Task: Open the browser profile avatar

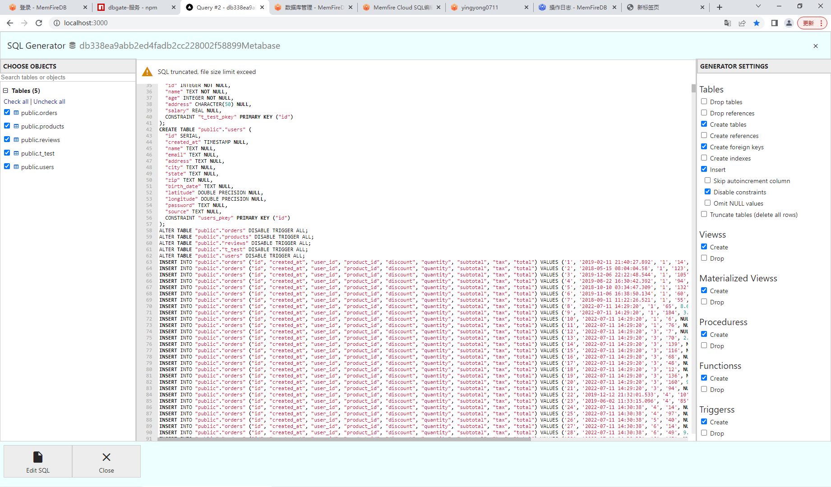Action: (x=789, y=23)
